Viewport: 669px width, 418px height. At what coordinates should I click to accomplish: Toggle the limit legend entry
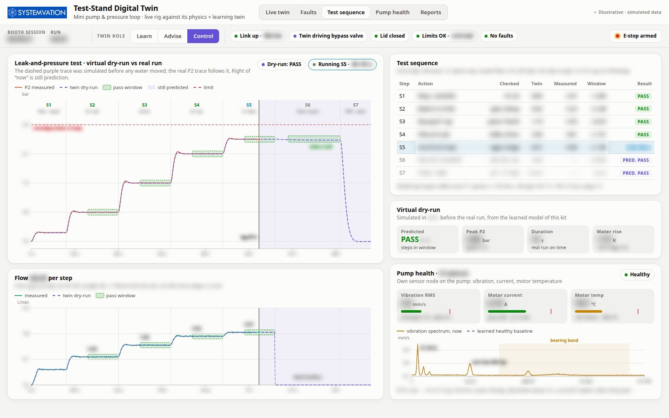click(x=204, y=87)
